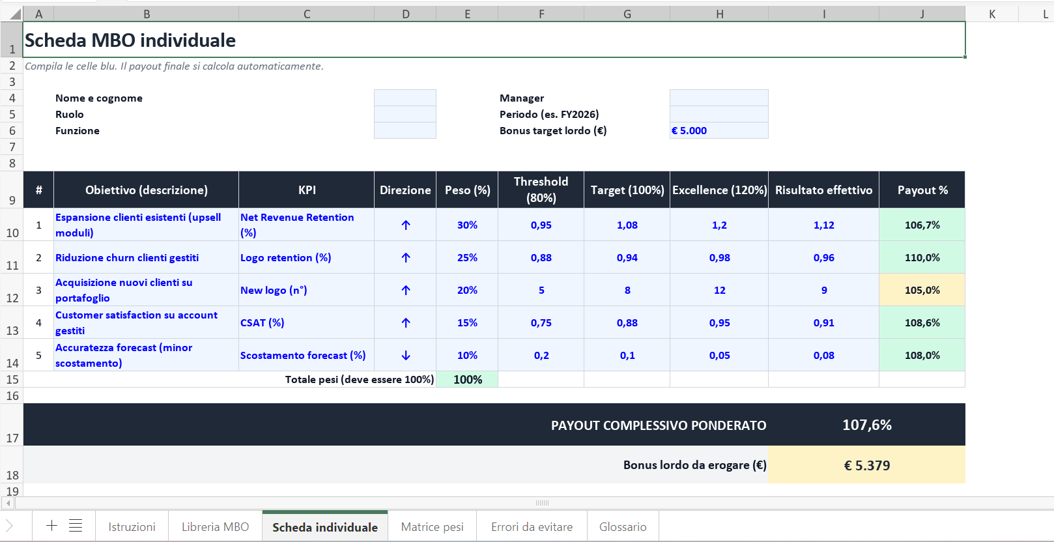Click the direction arrow for Logo retention

405,257
